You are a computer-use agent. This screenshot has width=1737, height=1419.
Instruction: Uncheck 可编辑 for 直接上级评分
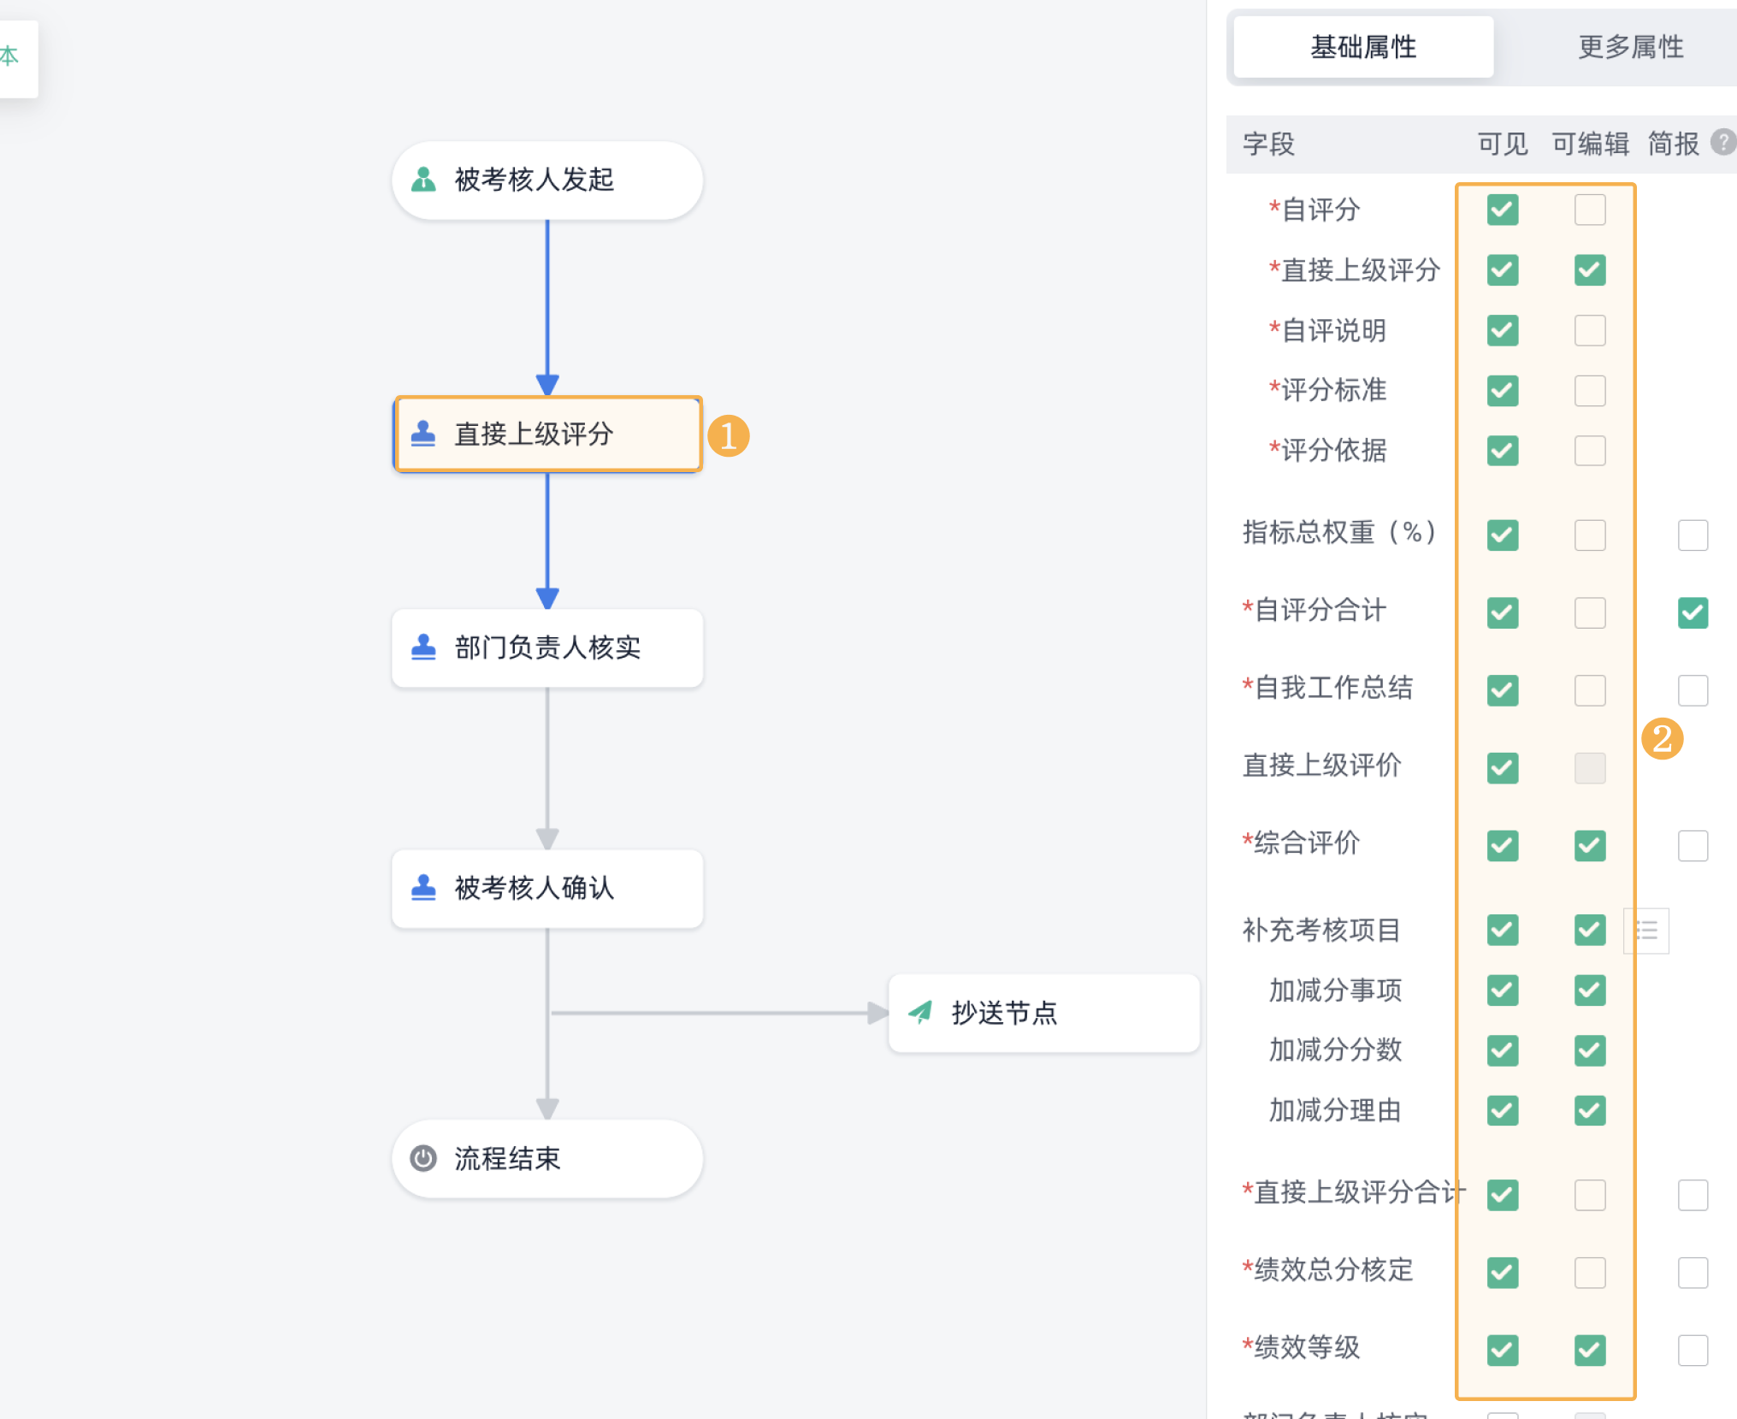pyautogui.click(x=1590, y=270)
